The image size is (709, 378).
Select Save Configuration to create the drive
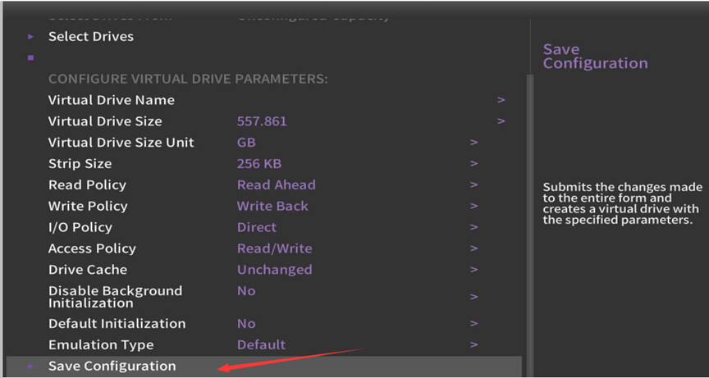coord(112,367)
